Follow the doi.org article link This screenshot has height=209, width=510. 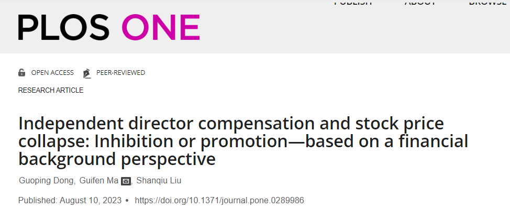coord(219,200)
